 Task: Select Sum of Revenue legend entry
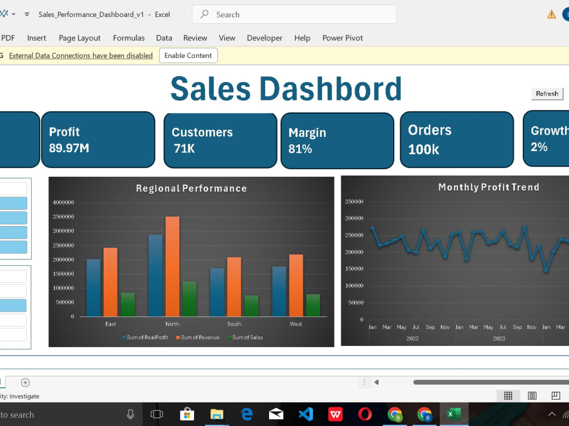coord(198,337)
